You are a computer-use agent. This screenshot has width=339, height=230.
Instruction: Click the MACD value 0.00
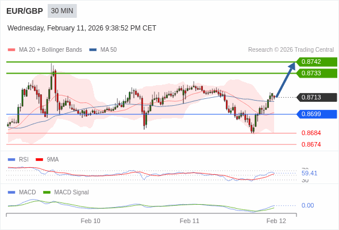pos(307,205)
